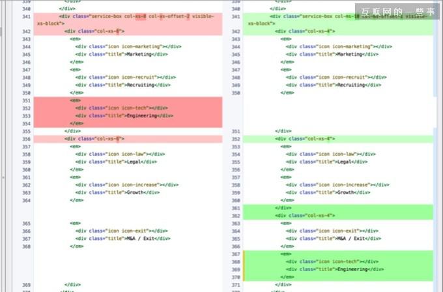Click line number 341 in the left pane
443x292 pixels.
coord(26,16)
